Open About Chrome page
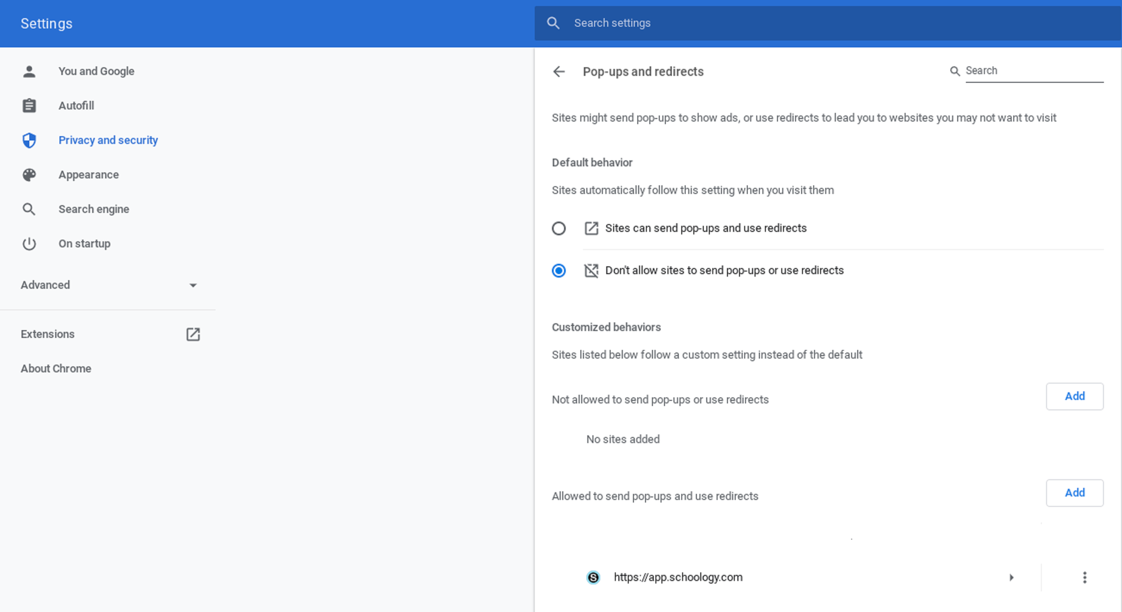The height and width of the screenshot is (612, 1122). point(56,368)
